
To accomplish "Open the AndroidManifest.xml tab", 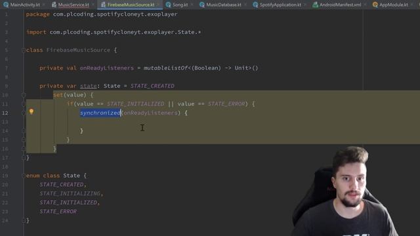I will (340, 5).
